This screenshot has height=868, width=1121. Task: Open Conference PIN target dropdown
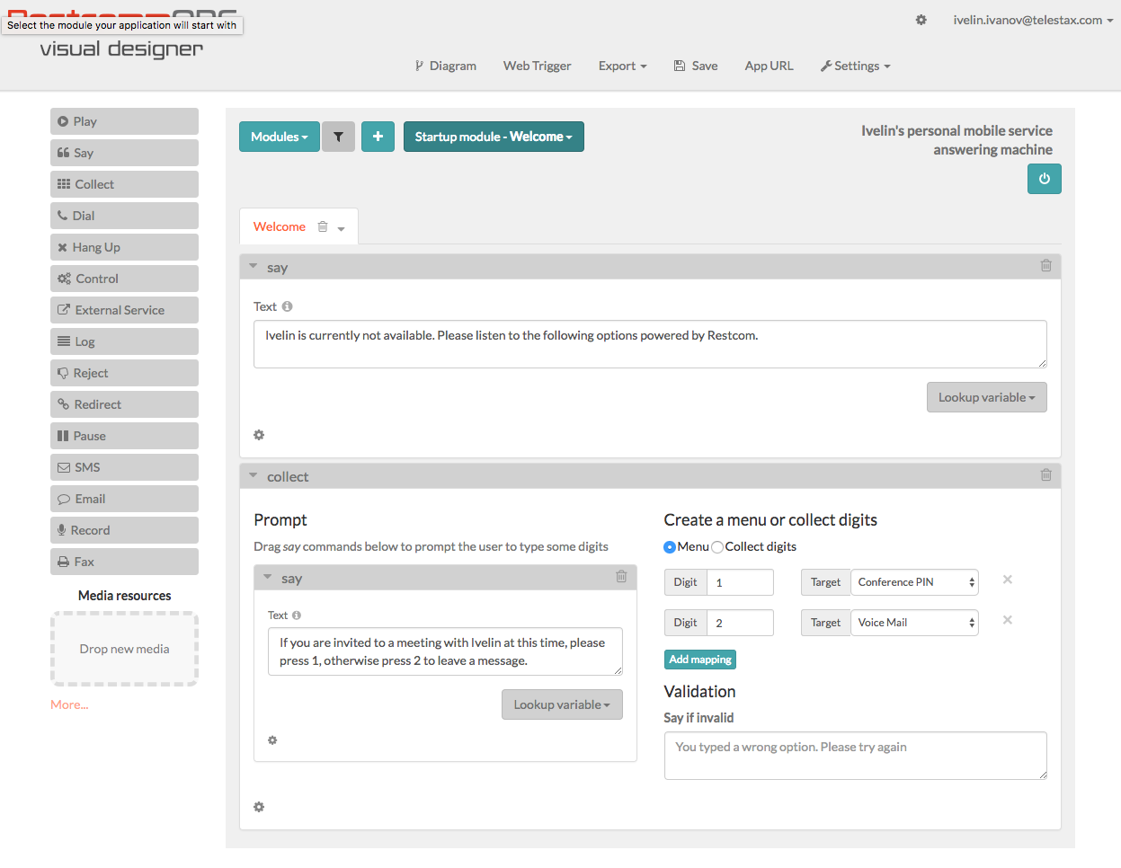(914, 582)
